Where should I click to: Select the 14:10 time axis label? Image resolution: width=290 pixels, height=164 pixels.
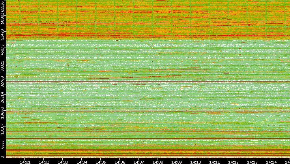195,162
